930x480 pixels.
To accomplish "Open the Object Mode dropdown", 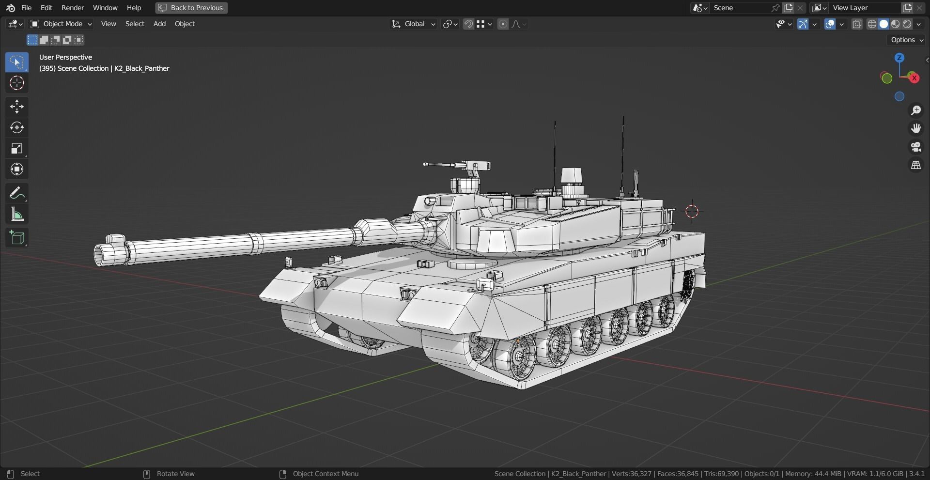I will (61, 24).
